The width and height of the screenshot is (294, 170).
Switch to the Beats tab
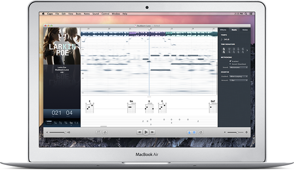coord(234,30)
